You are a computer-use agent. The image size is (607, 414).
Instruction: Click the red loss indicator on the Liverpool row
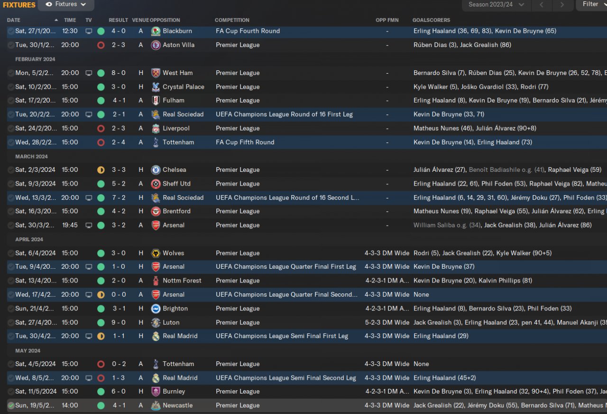101,129
